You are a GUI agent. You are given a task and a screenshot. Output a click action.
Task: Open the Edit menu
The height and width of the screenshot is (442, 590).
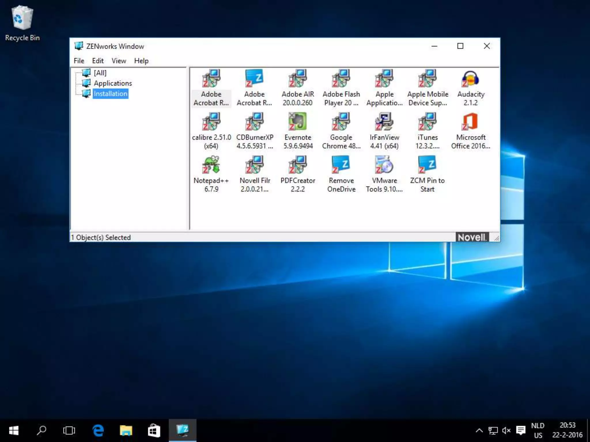click(98, 61)
